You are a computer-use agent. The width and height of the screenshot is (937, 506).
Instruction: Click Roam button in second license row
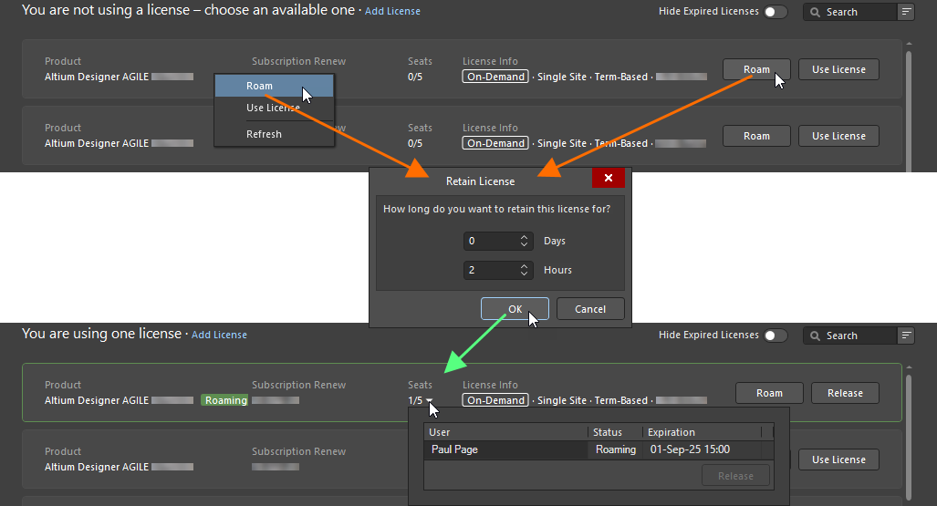click(756, 136)
